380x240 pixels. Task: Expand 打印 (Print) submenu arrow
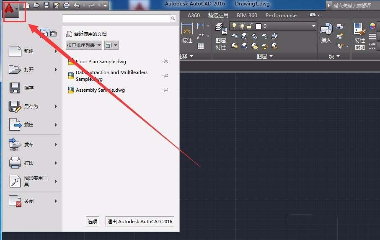pos(56,163)
